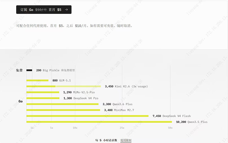Select the text '880 GLM-5.1'

click(x=62, y=80)
